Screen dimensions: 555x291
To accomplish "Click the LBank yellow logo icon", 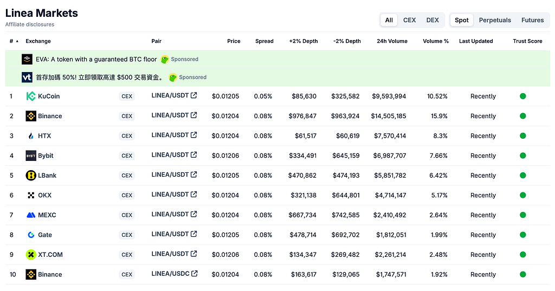I will (31, 176).
